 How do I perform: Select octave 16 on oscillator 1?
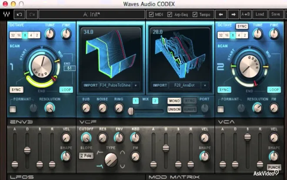point(19,35)
